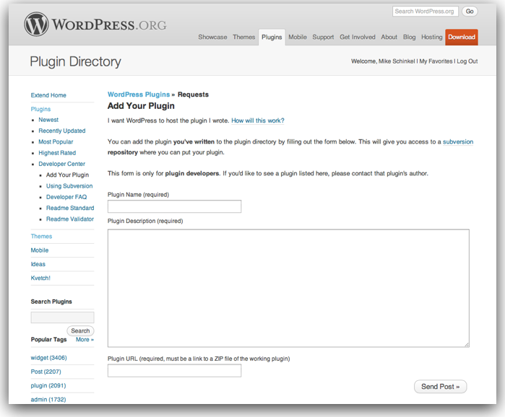Click in the Search Plugins text field
505x417 pixels.
click(x=62, y=317)
